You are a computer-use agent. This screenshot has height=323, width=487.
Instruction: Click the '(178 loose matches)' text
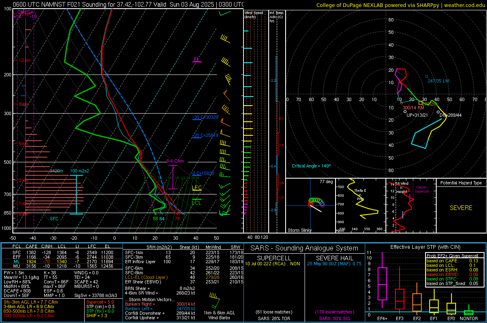(x=334, y=312)
